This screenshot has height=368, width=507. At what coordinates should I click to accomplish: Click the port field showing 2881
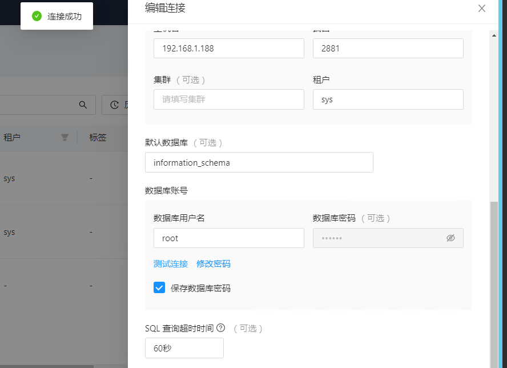click(388, 49)
